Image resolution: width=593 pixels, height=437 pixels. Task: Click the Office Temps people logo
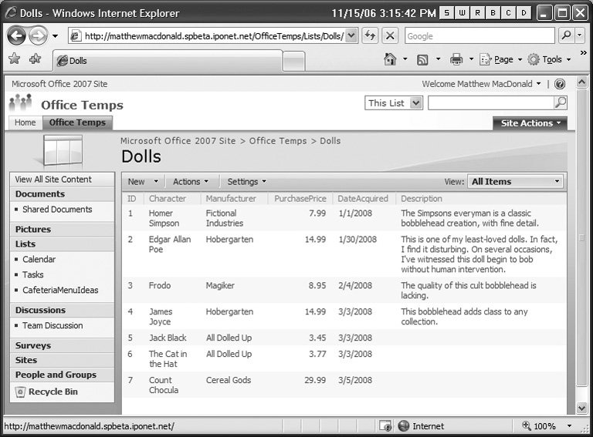pos(20,103)
